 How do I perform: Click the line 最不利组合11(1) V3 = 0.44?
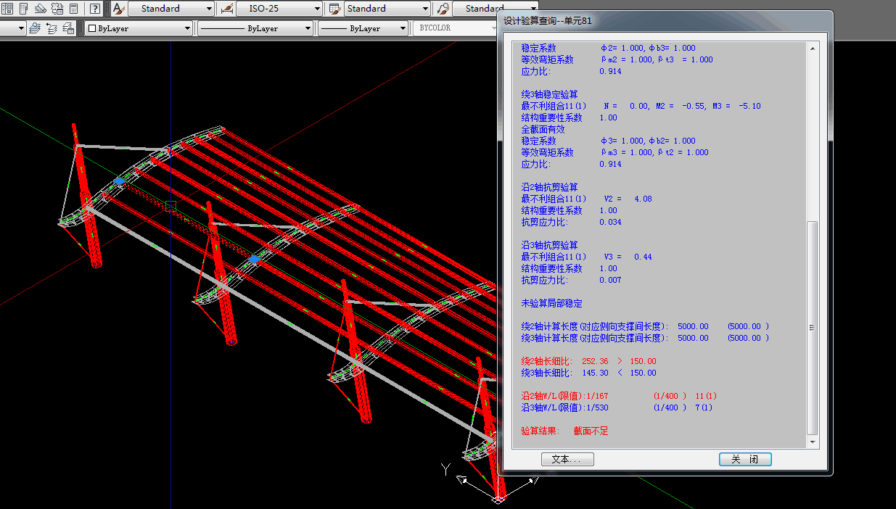pos(586,257)
